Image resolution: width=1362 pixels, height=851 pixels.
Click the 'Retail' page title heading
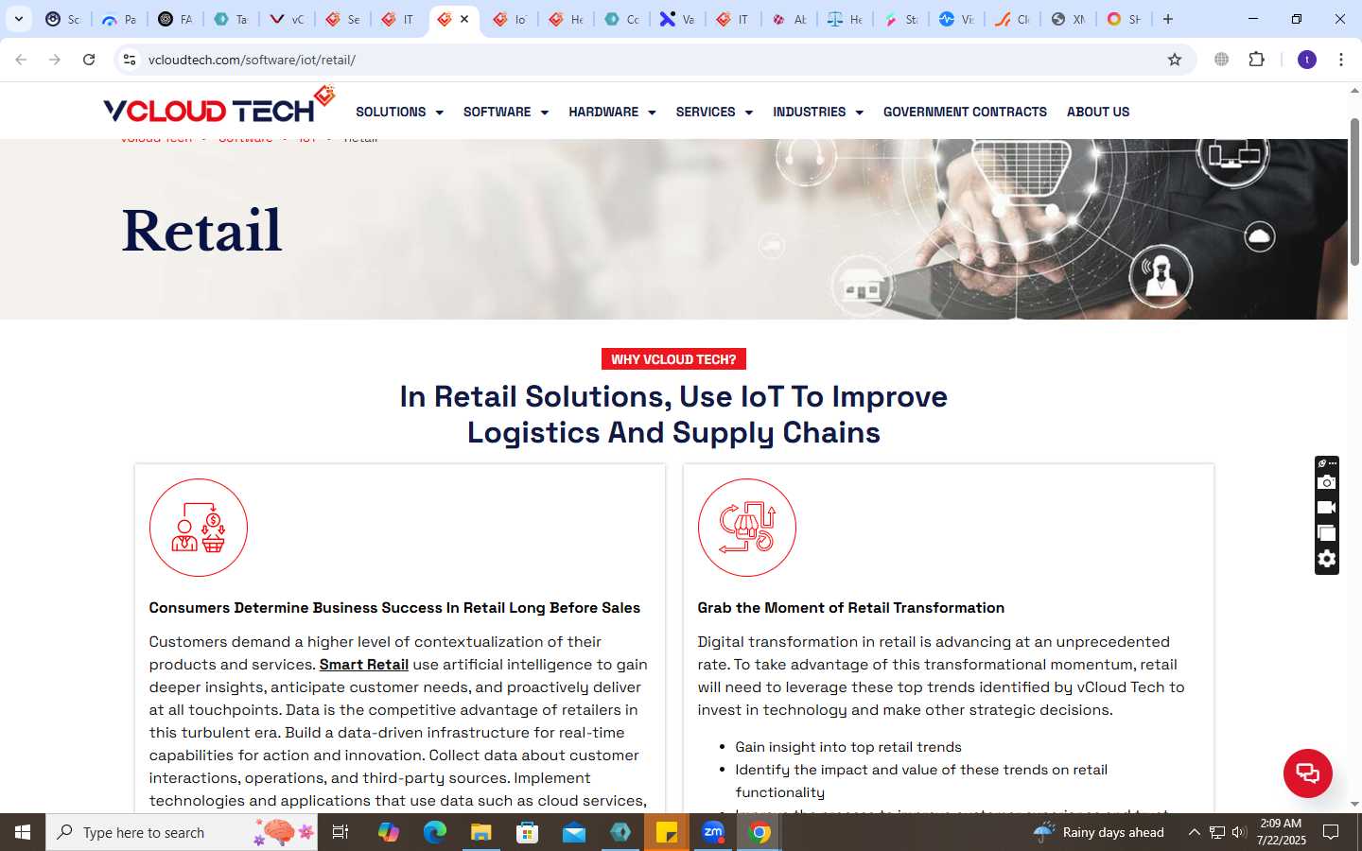[x=201, y=231]
